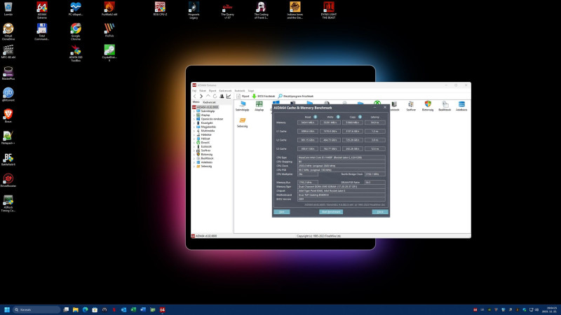Click Start Benchmark button
This screenshot has width=561, height=315.
pyautogui.click(x=331, y=212)
